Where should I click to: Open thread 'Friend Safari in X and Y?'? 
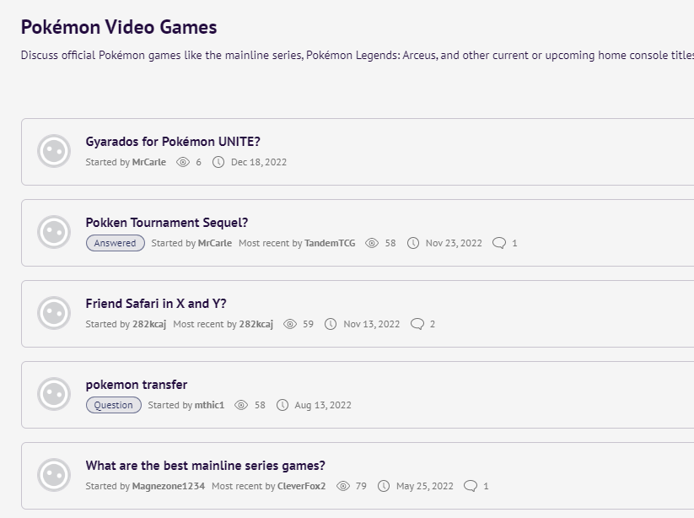tap(156, 304)
